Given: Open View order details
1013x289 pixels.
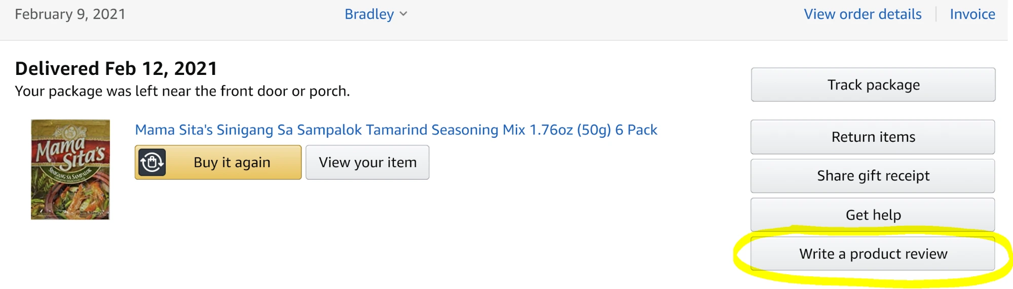Looking at the screenshot, I should [862, 14].
